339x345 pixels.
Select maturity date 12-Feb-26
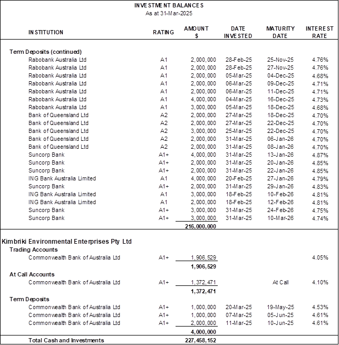[x=280, y=203]
